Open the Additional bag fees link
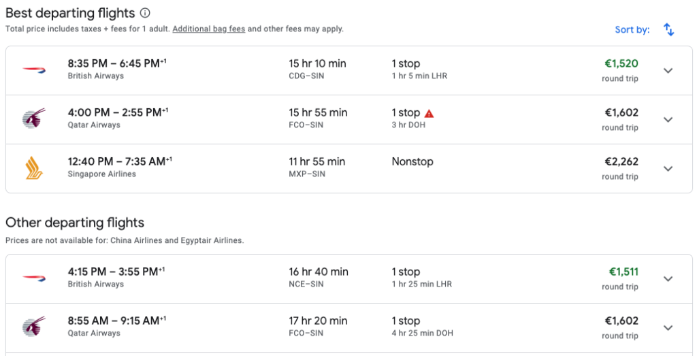Viewport: 697px width, 356px height. [x=209, y=29]
